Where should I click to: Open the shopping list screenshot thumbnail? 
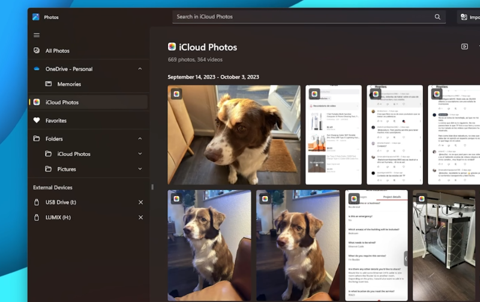click(334, 135)
